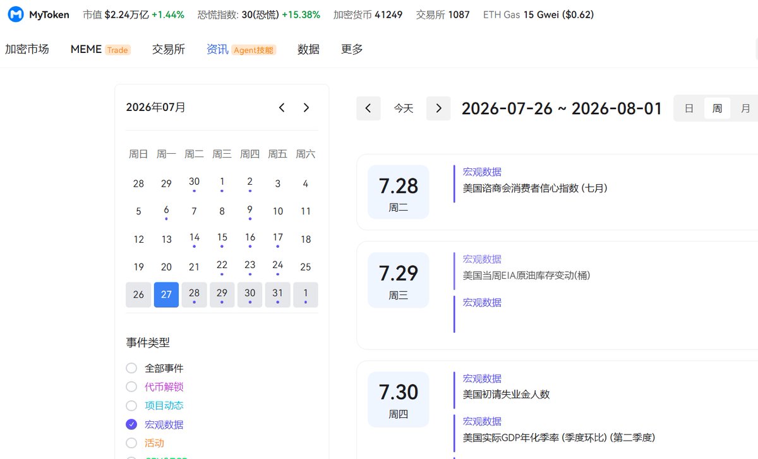
Task: Select July 27 in the calendar
Action: pos(166,294)
